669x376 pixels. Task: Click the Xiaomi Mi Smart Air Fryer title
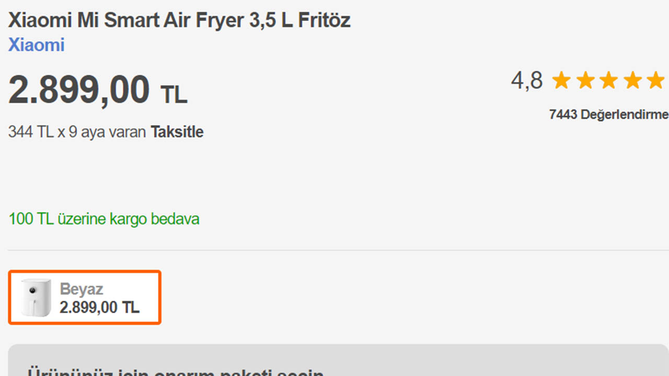coord(179,20)
